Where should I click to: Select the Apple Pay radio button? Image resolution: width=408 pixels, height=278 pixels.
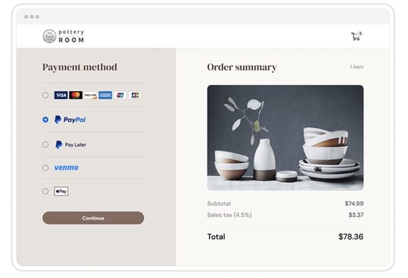click(x=45, y=191)
